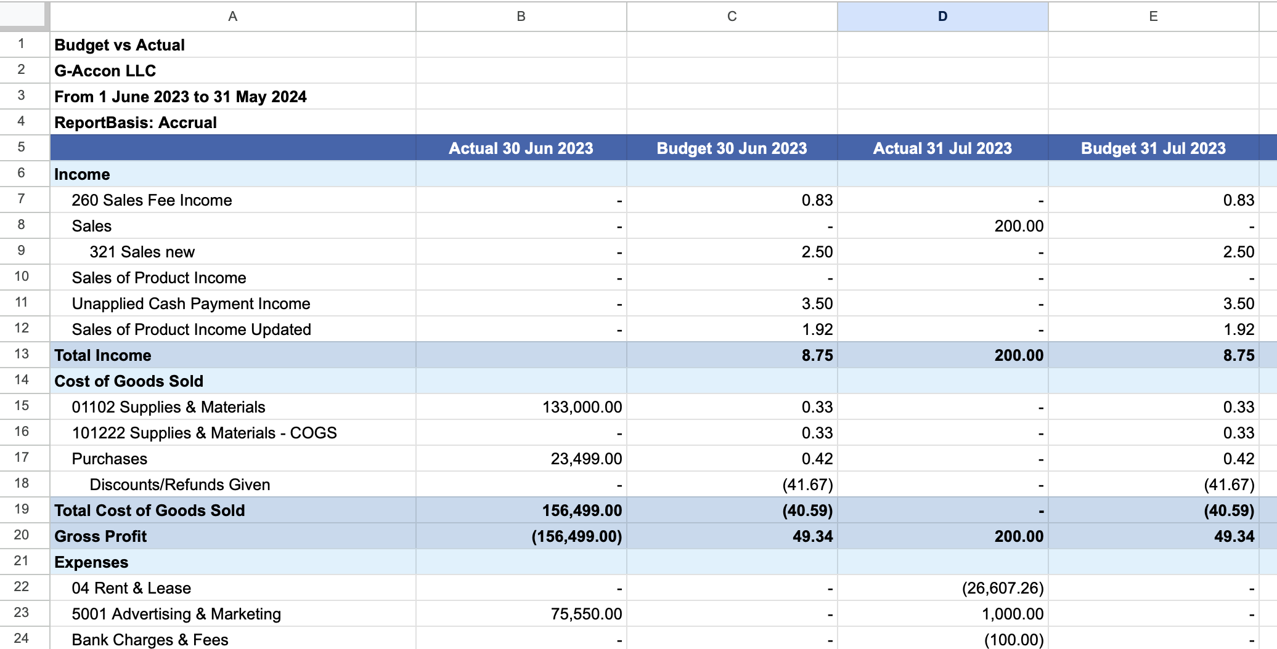Click the Budget 31 Jul 2023 header cell

(1152, 148)
